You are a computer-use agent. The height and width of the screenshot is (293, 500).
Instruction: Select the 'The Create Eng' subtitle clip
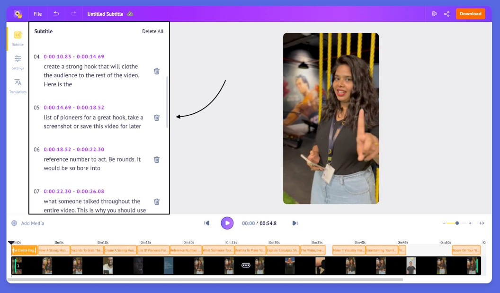click(x=24, y=250)
